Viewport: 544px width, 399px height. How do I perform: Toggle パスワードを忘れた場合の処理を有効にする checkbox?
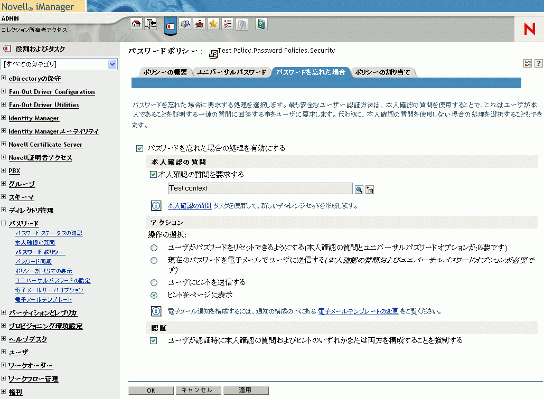tap(139, 148)
